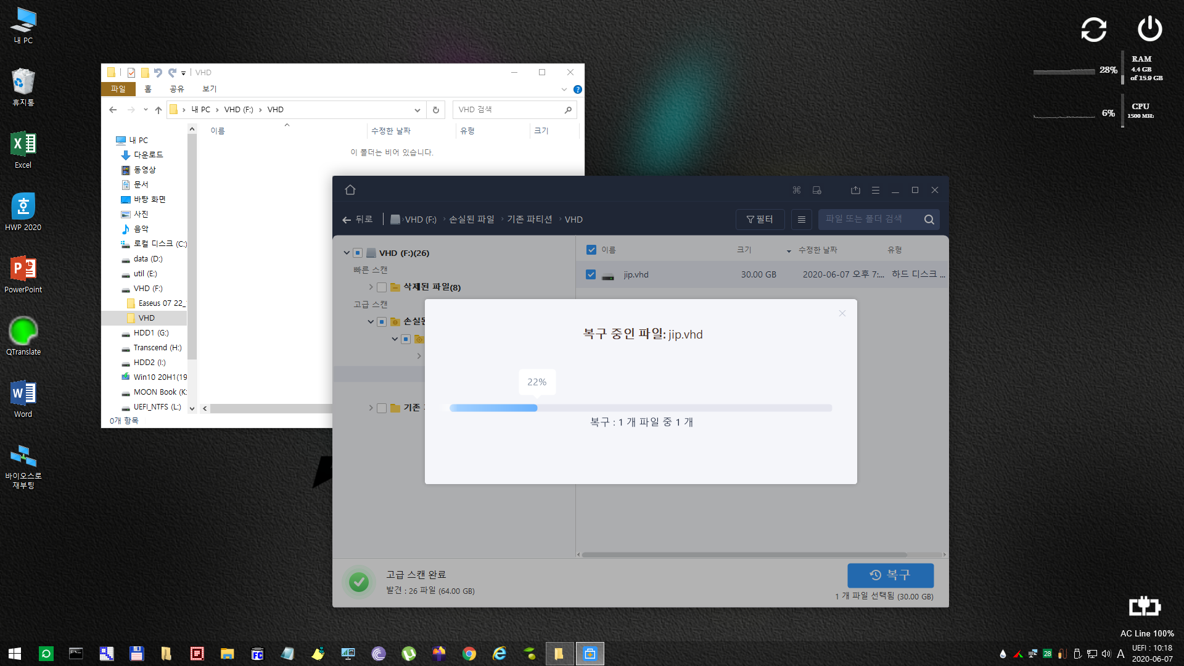
Task: Open the View tab in Explorer
Action: 210,89
